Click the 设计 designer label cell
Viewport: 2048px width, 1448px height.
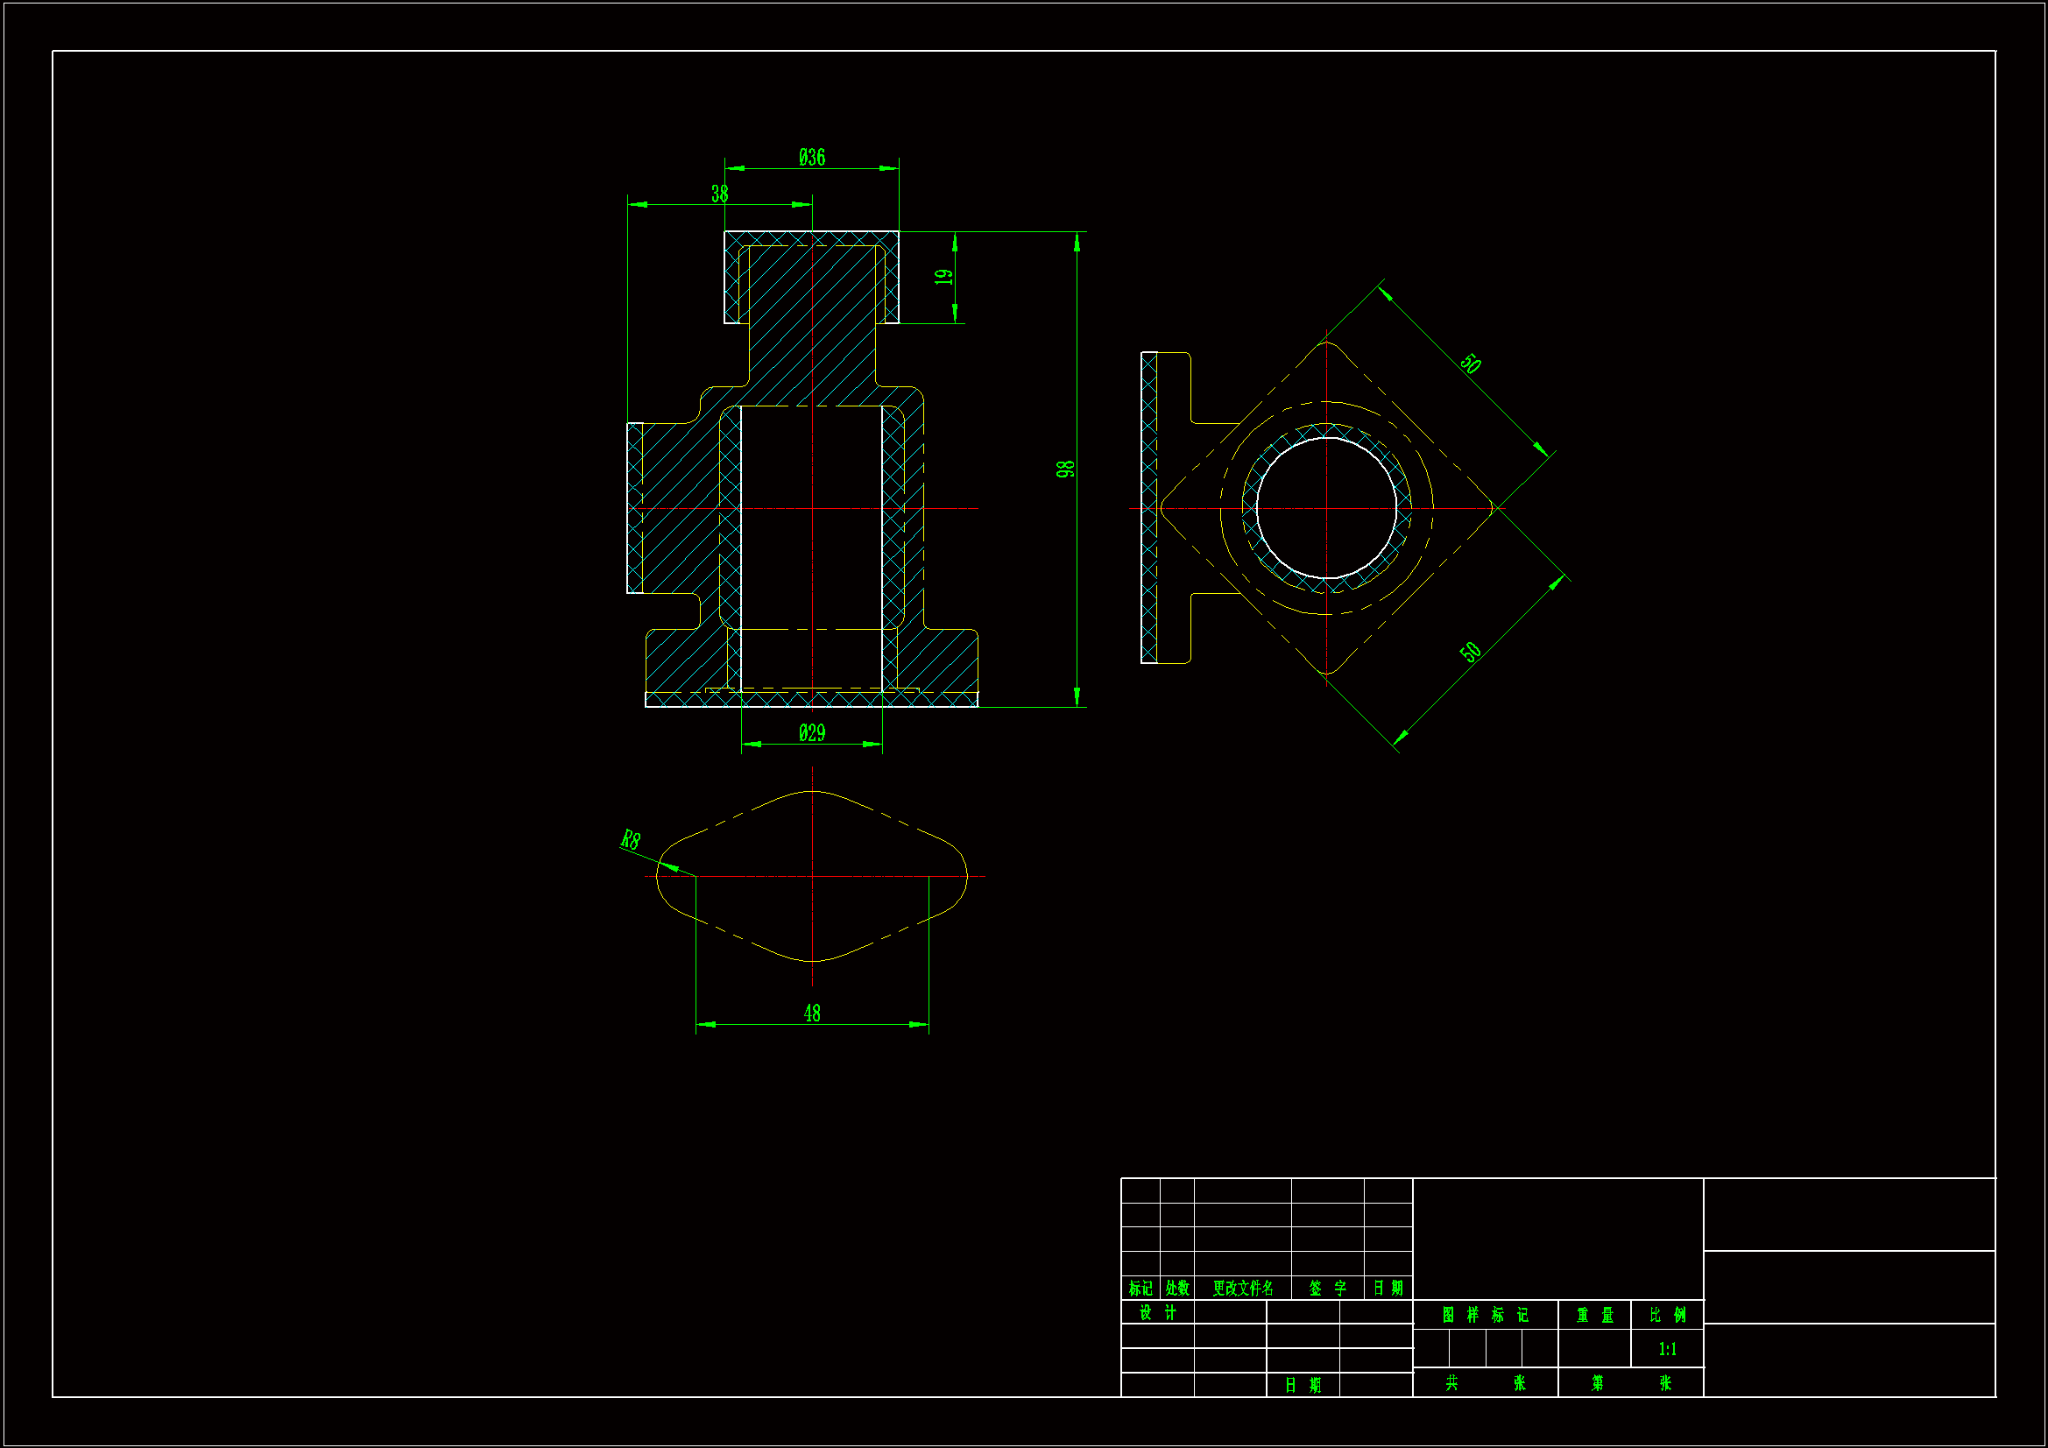tap(1157, 1312)
